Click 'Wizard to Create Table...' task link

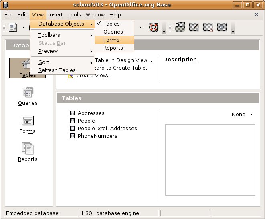tap(123, 68)
